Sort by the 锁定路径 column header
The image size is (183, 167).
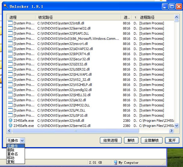coord(78,17)
